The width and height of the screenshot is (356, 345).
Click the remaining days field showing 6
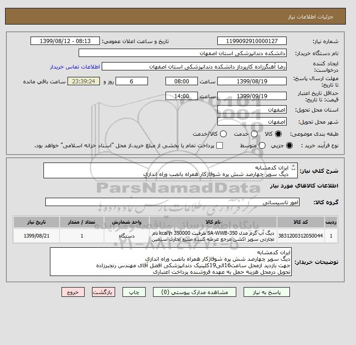132,81
